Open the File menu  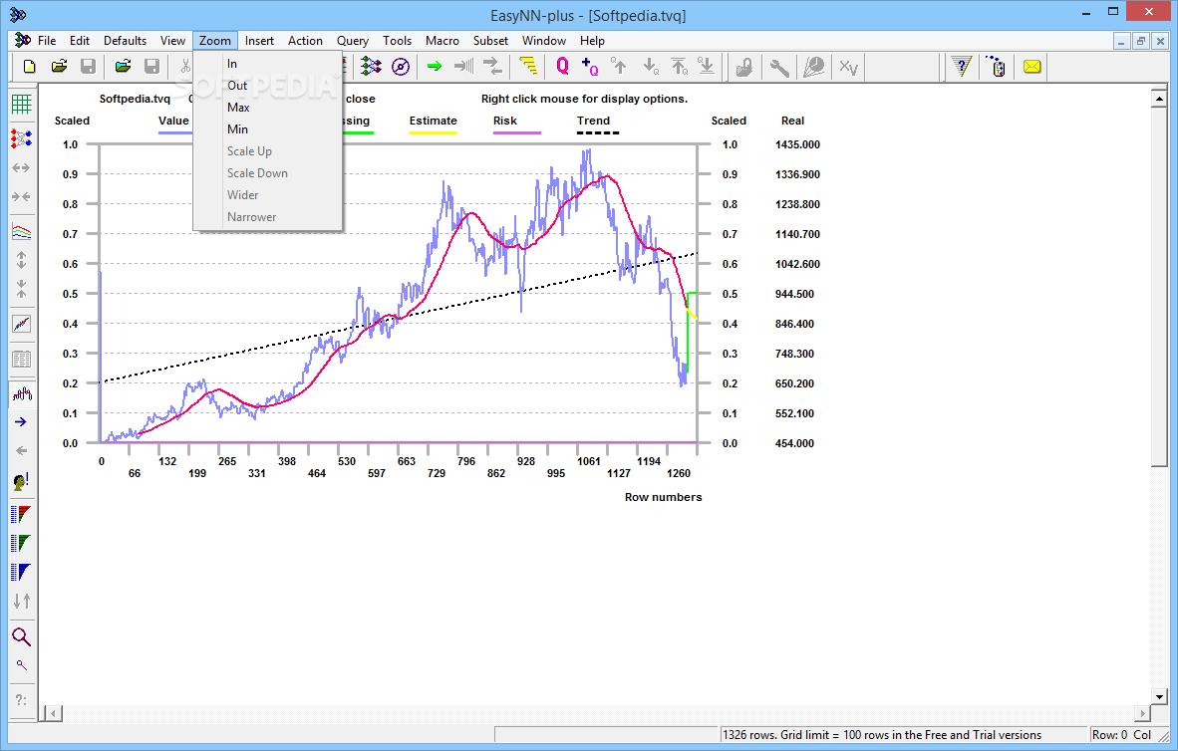coord(47,41)
